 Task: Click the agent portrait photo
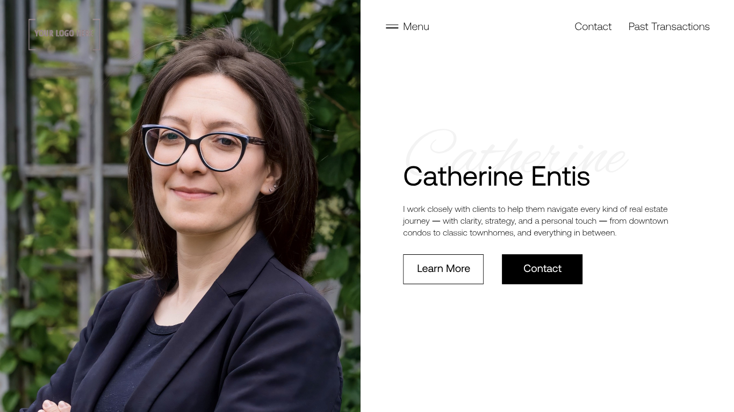point(180,206)
